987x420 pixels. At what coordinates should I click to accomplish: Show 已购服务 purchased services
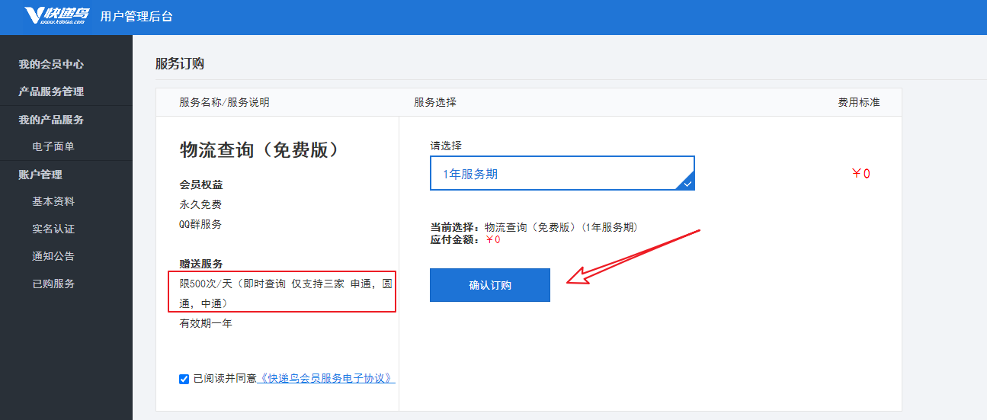pos(53,284)
